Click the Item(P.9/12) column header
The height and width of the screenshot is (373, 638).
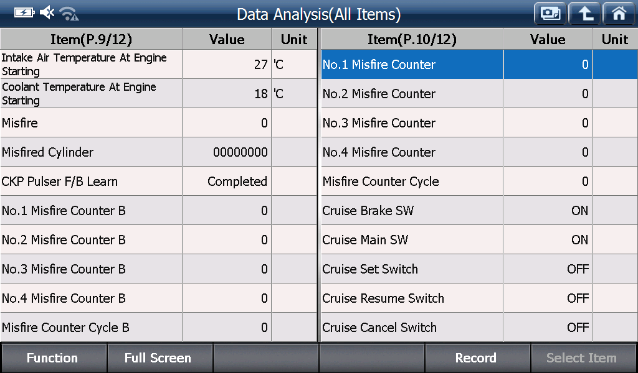tap(91, 39)
